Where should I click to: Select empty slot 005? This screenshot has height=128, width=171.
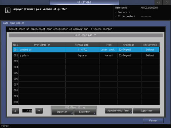pyautogui.click(x=86, y=73)
